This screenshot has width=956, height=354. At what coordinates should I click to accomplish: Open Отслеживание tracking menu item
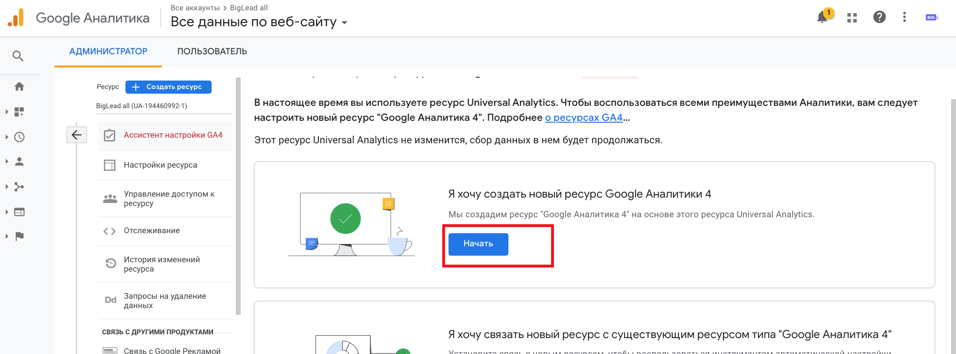(x=152, y=231)
